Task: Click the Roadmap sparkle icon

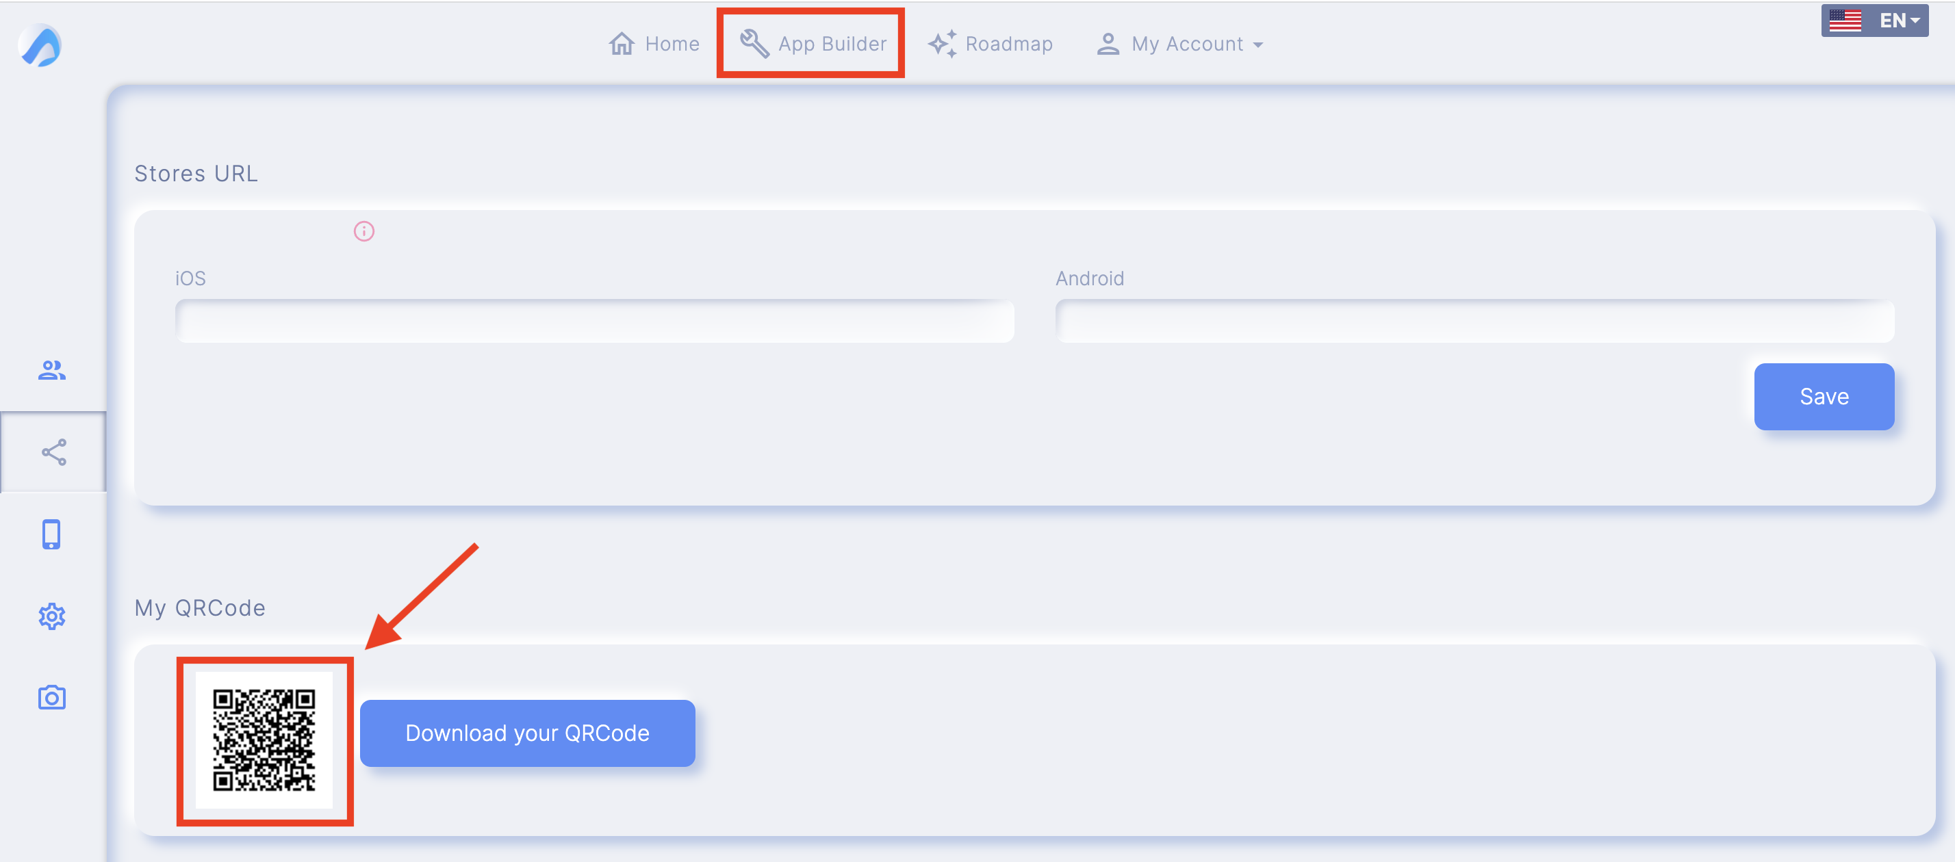Action: [x=942, y=44]
